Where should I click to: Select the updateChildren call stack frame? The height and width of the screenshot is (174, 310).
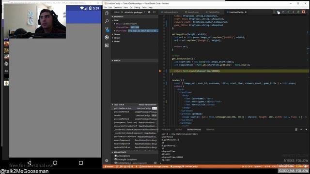point(135,147)
